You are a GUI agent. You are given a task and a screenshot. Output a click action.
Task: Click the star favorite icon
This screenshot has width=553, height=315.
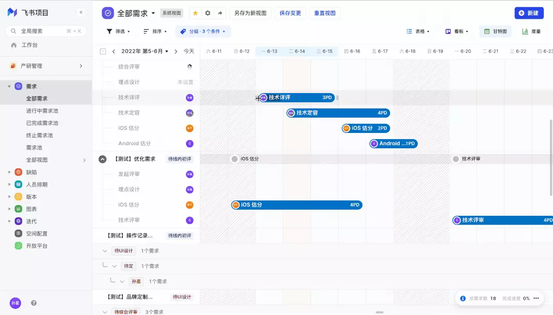pos(195,13)
